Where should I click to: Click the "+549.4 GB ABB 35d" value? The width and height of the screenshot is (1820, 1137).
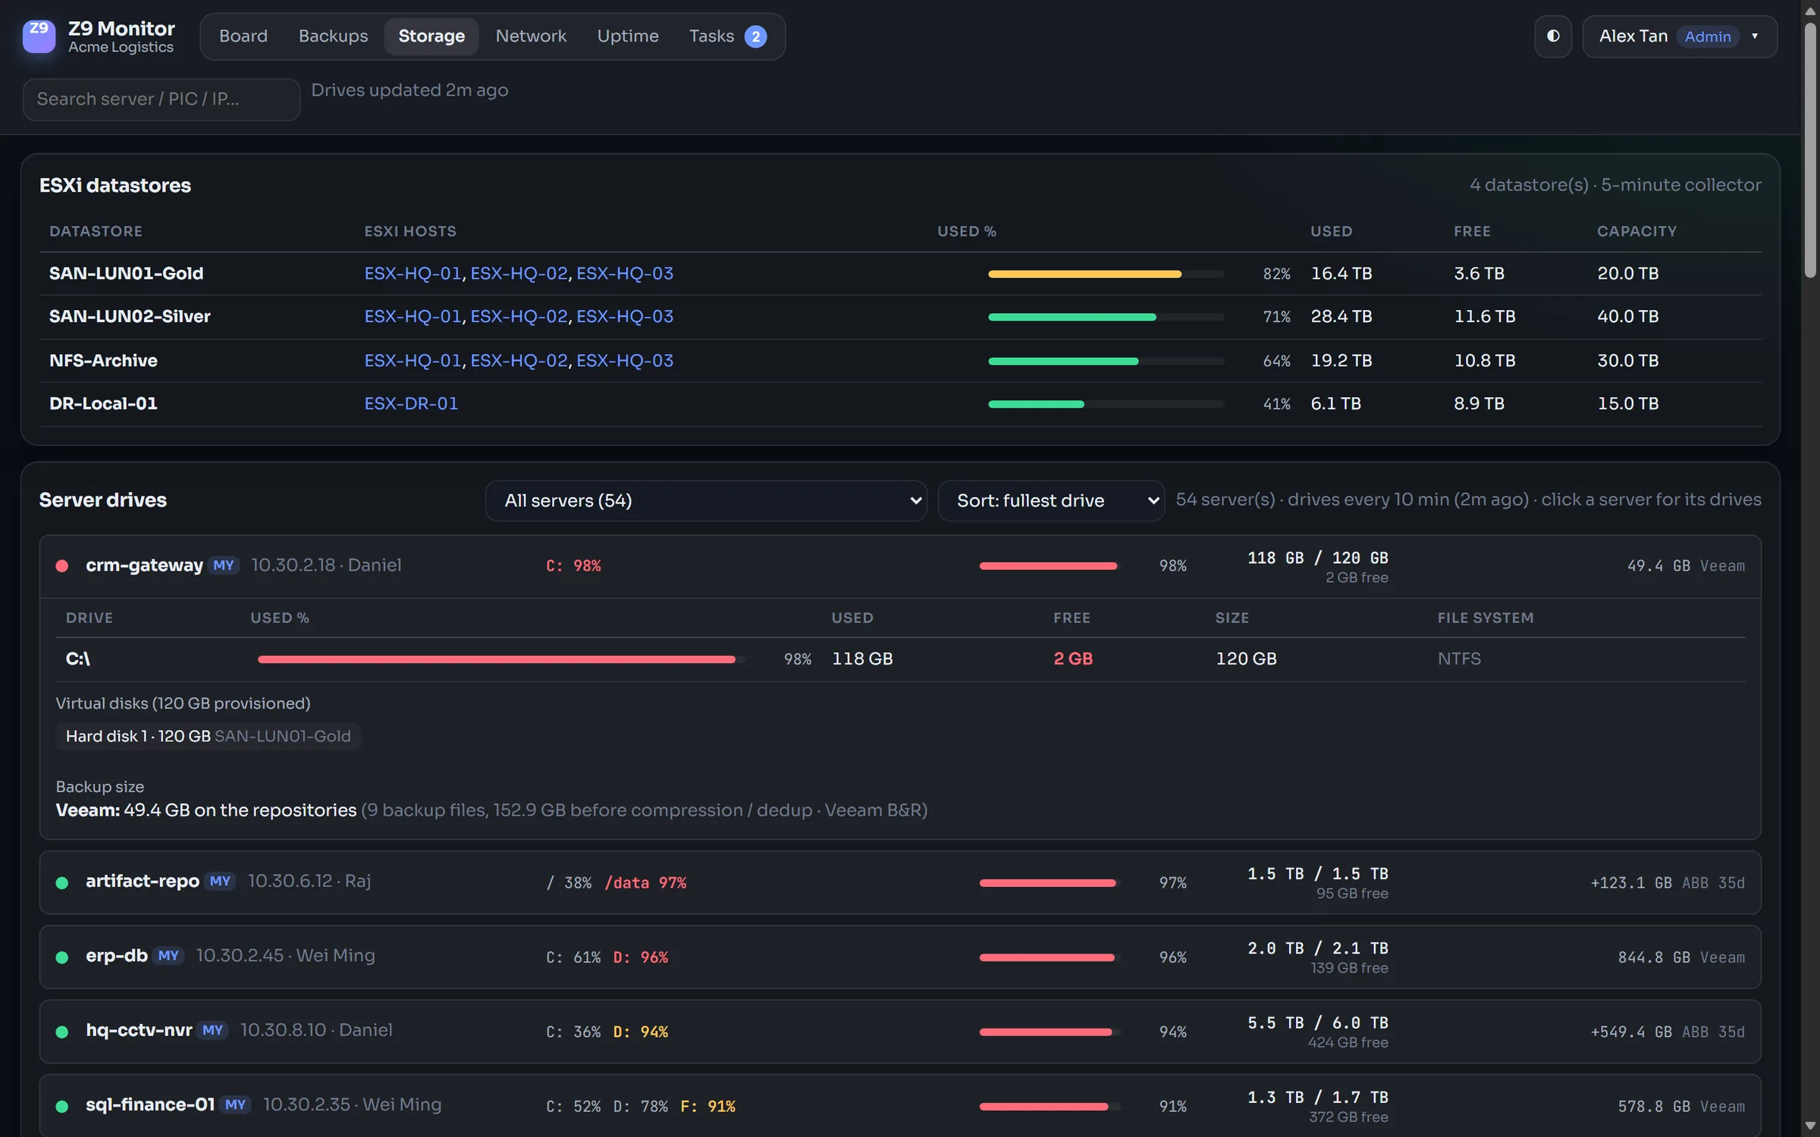click(1668, 1032)
